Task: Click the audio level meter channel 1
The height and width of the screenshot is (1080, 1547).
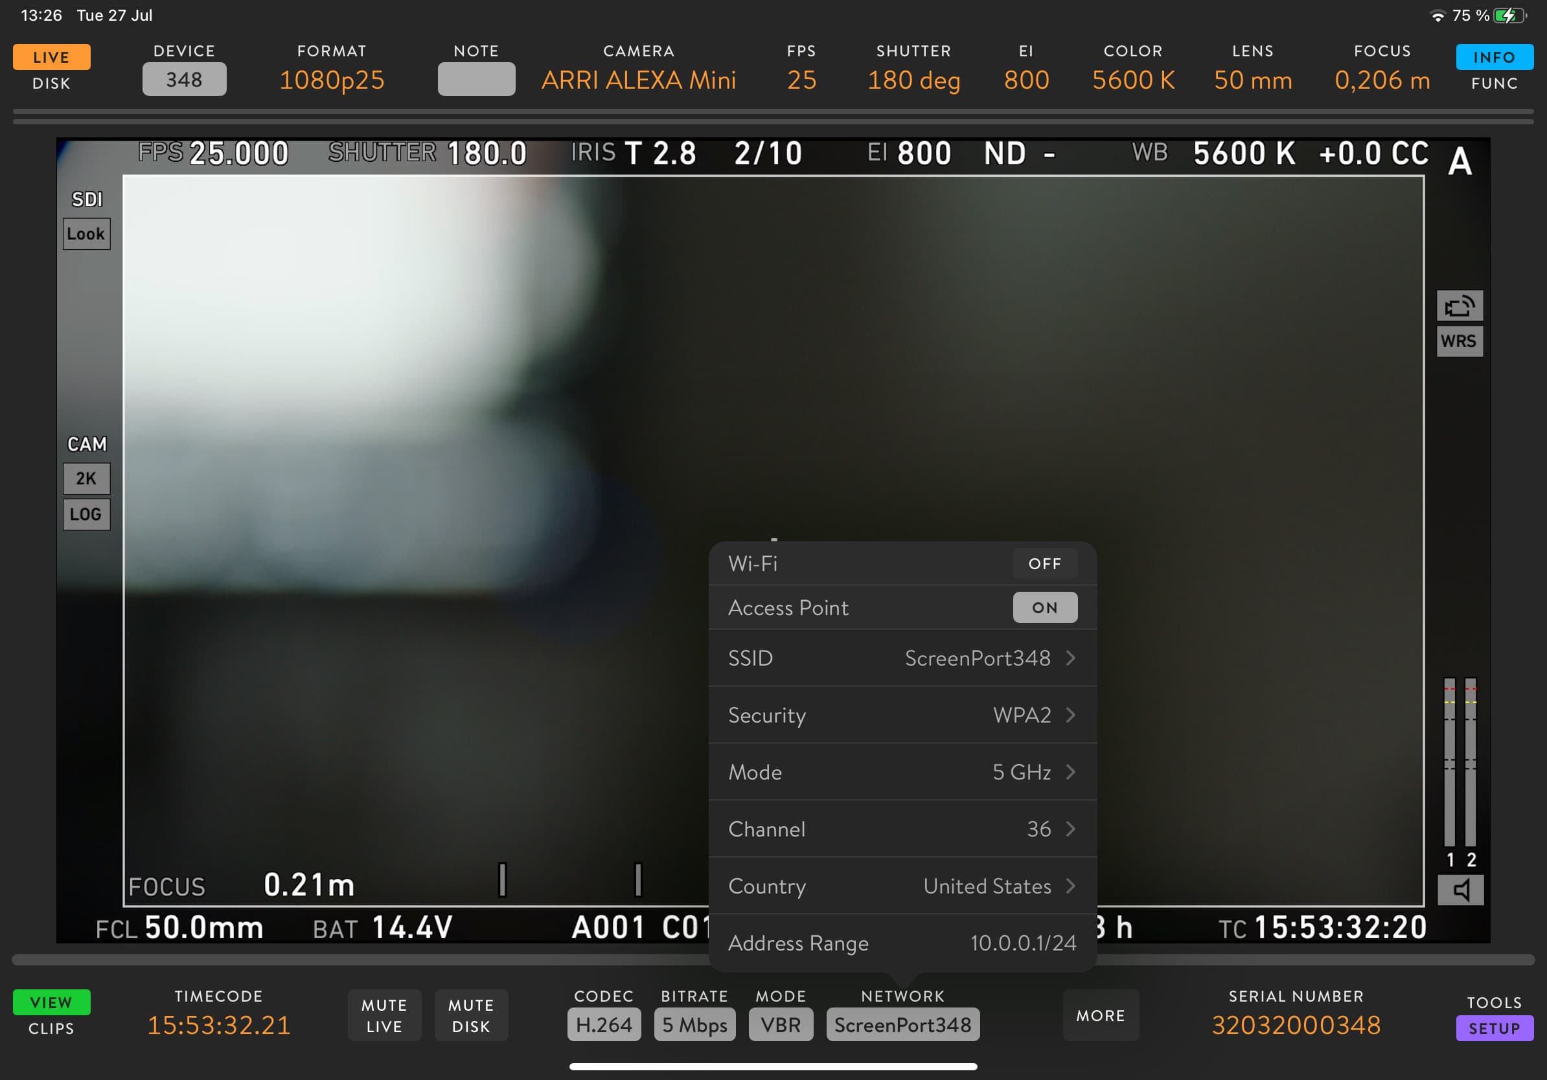Action: (x=1449, y=762)
